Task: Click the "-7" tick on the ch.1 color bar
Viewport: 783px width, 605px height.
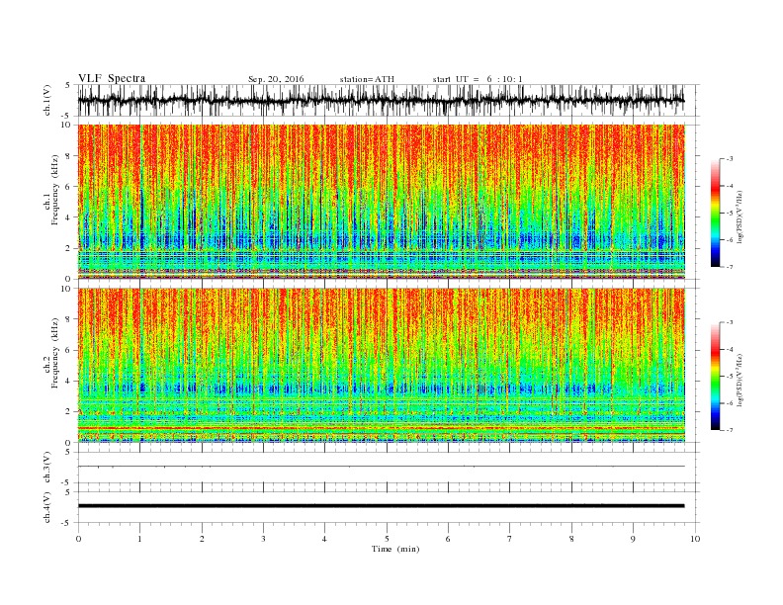Action: point(729,267)
